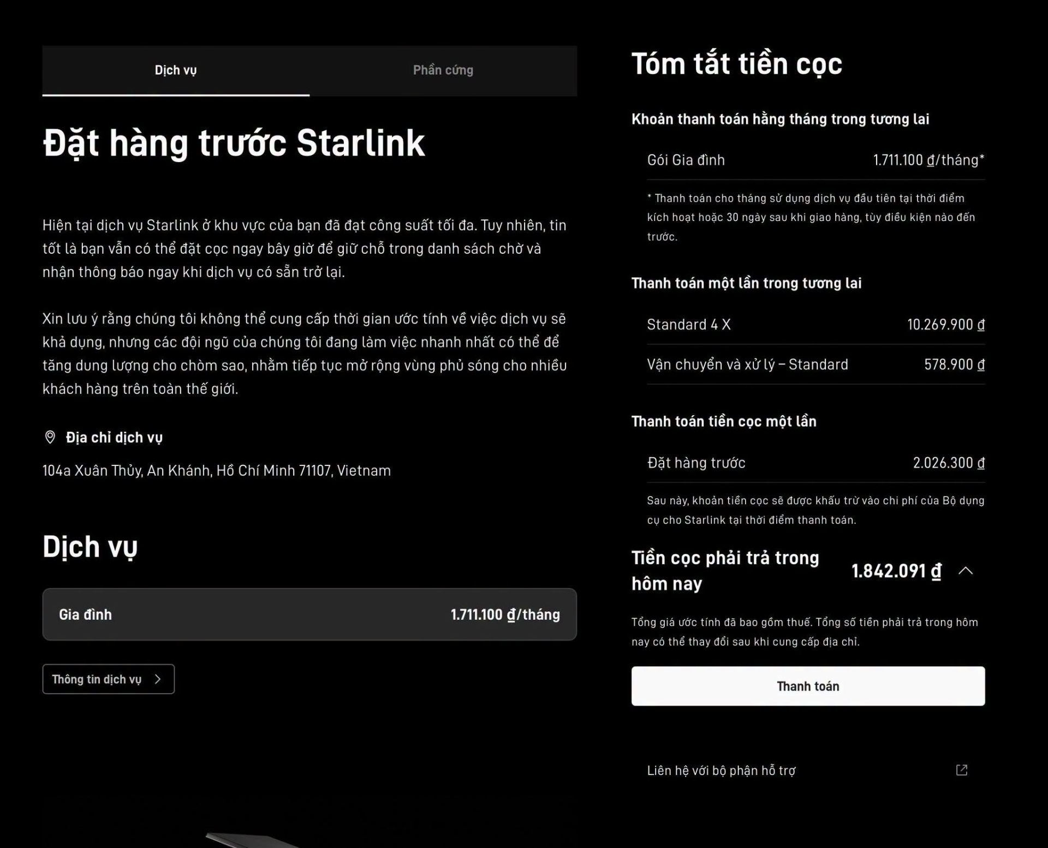Click the 10.269.900 ₫ hardware price
Viewport: 1048px width, 848px height.
coord(946,325)
